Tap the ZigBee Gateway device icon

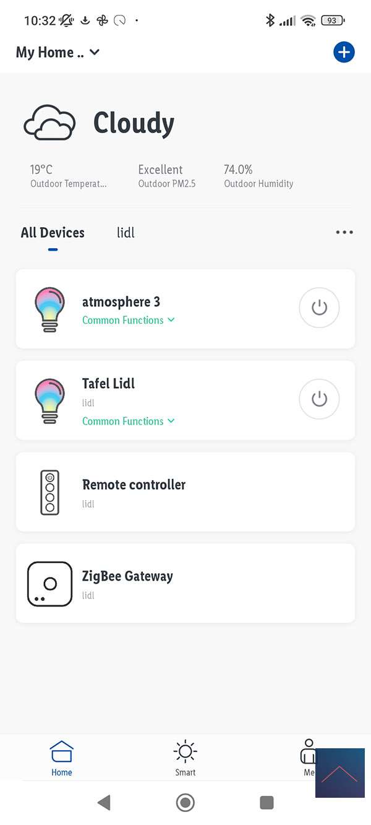(50, 584)
